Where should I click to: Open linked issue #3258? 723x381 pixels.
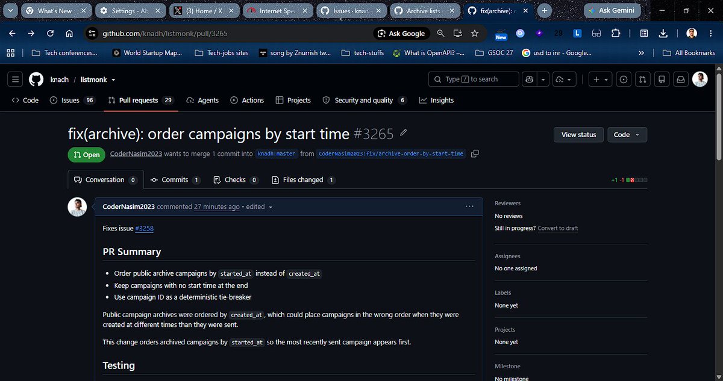coord(145,229)
